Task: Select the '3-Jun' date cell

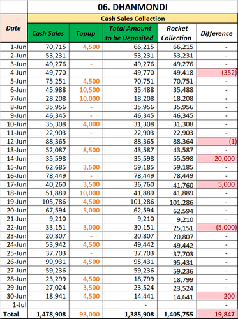Action: 13,64
